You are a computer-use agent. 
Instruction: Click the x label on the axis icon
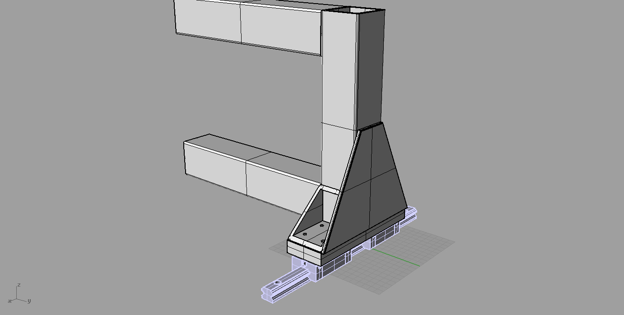point(9,301)
